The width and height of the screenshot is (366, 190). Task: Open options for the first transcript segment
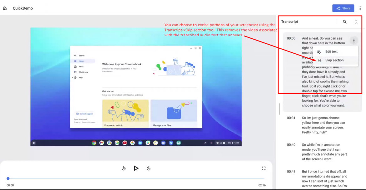354,40
